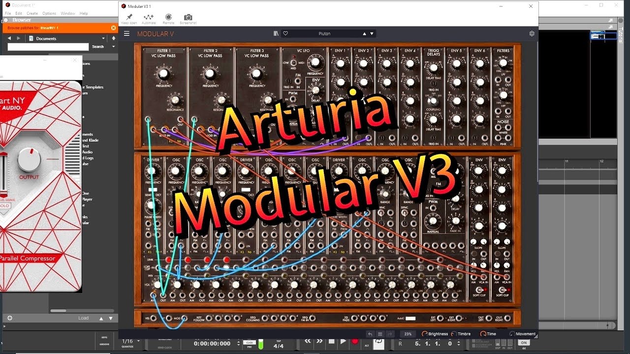This screenshot has width=630, height=354.
Task: Toggle the metronome CLICK button
Action: tap(250, 342)
